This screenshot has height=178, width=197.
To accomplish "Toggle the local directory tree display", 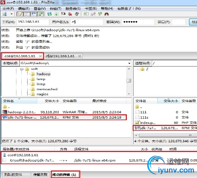I will 27,14.
